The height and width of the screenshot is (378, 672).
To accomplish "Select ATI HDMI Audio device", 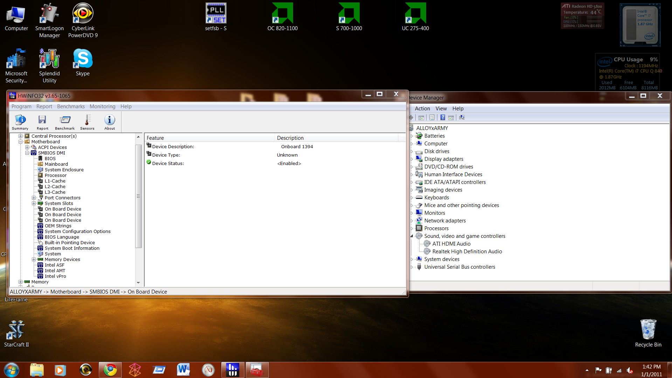I will pos(451,244).
